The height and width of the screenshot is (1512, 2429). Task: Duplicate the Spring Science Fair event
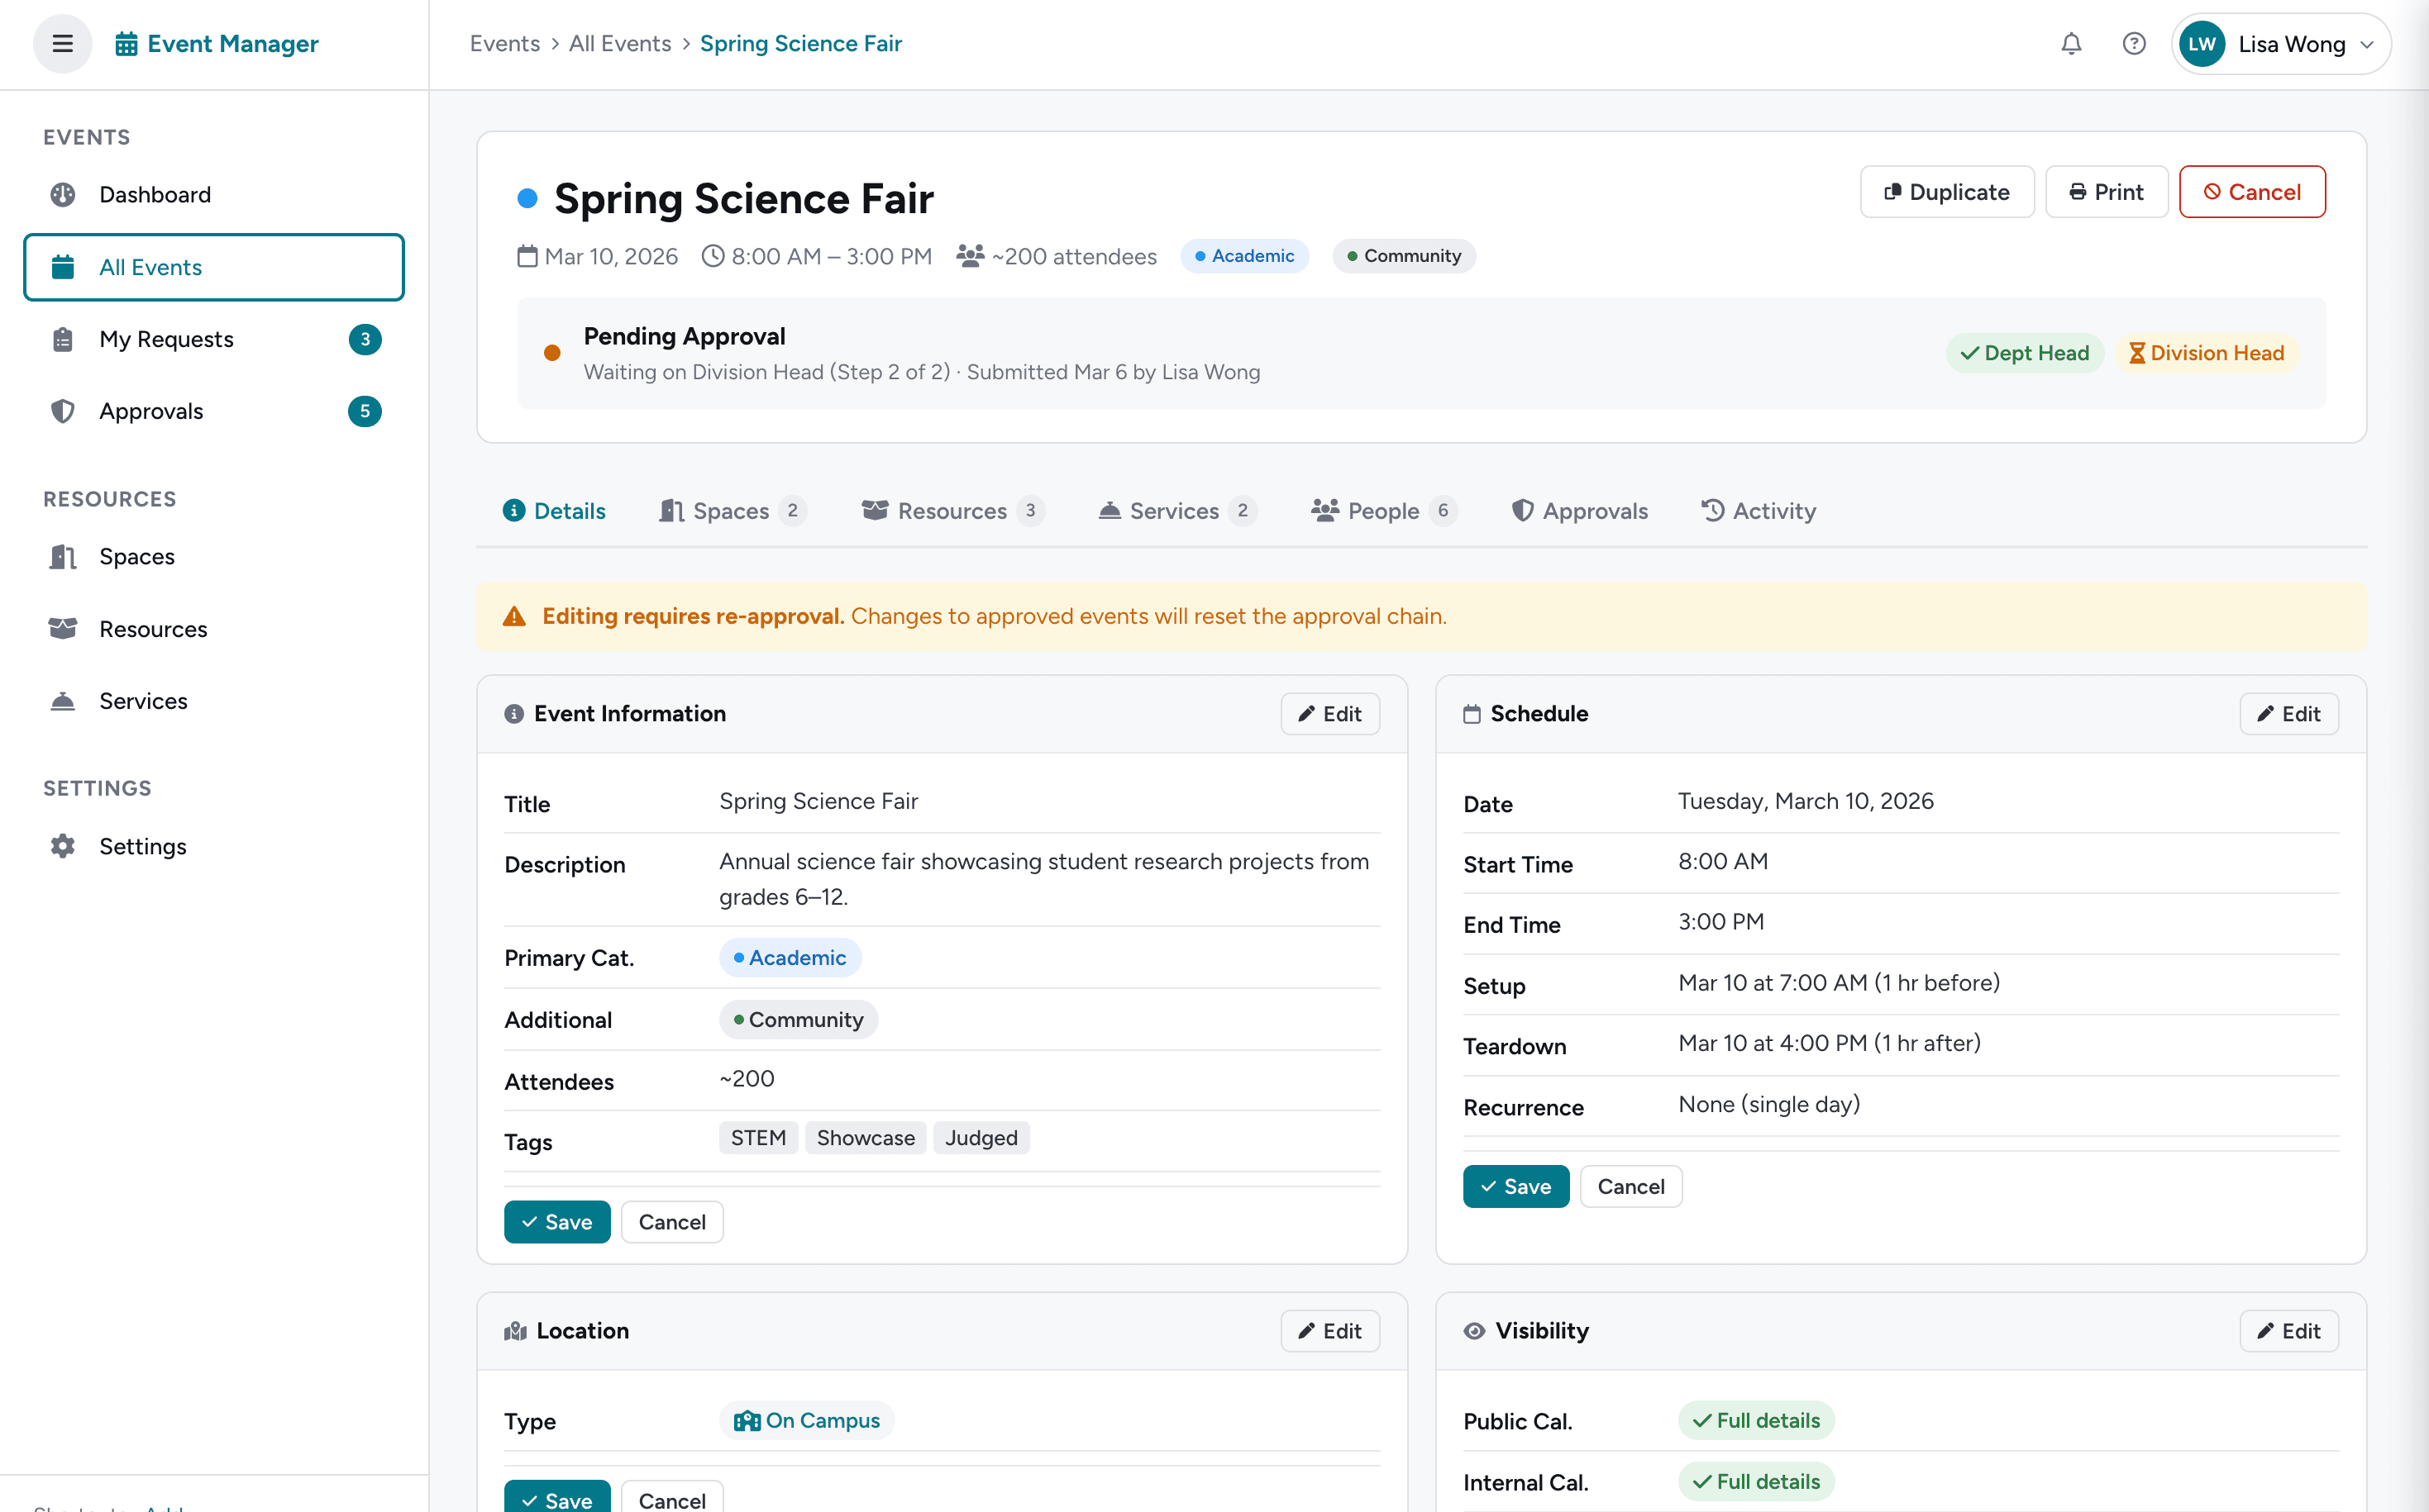point(1946,191)
